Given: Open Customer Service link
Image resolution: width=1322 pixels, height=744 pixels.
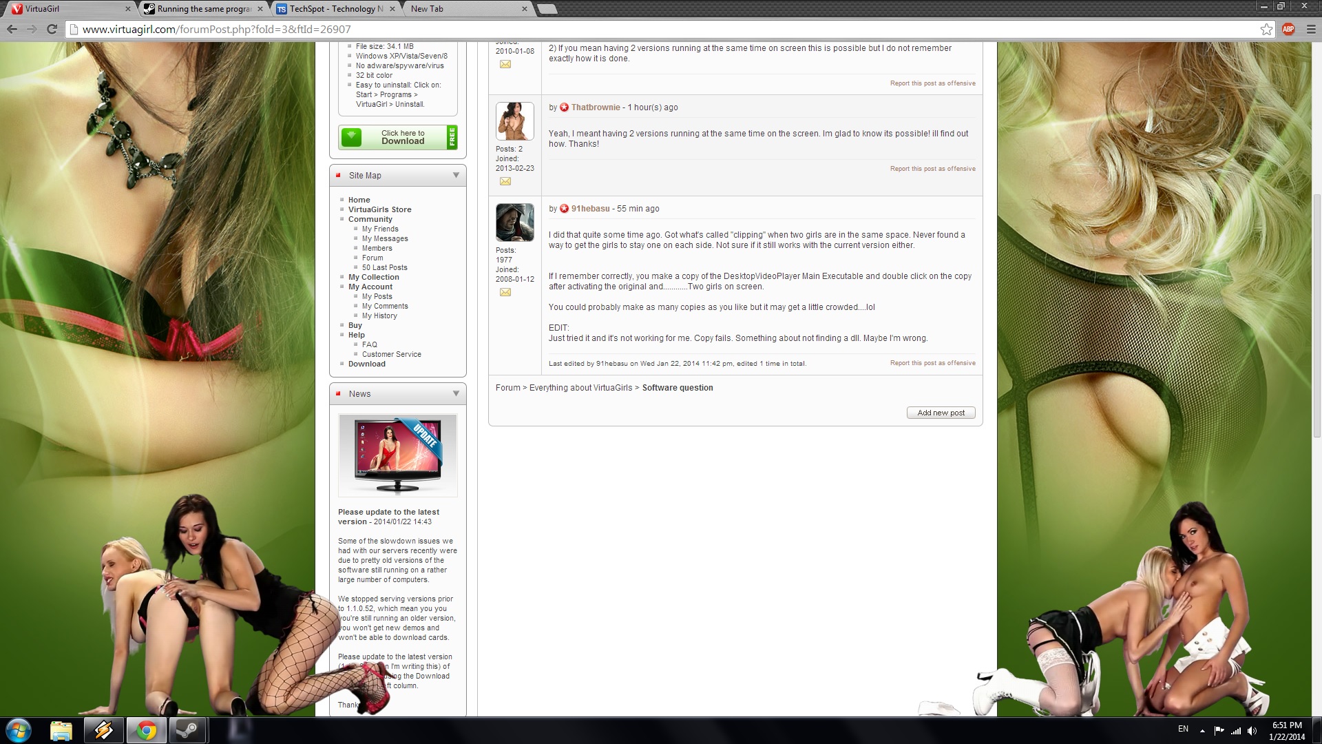Looking at the screenshot, I should pos(391,354).
